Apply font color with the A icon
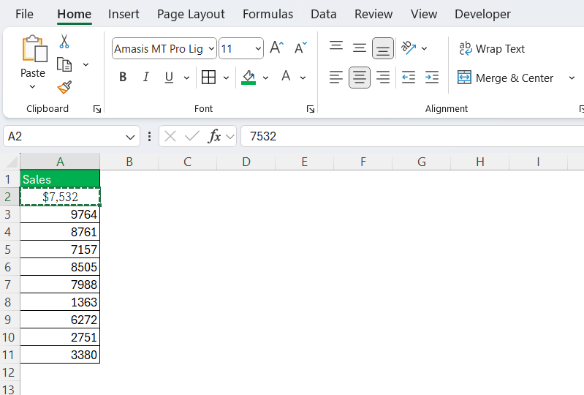584x395 pixels. 286,76
